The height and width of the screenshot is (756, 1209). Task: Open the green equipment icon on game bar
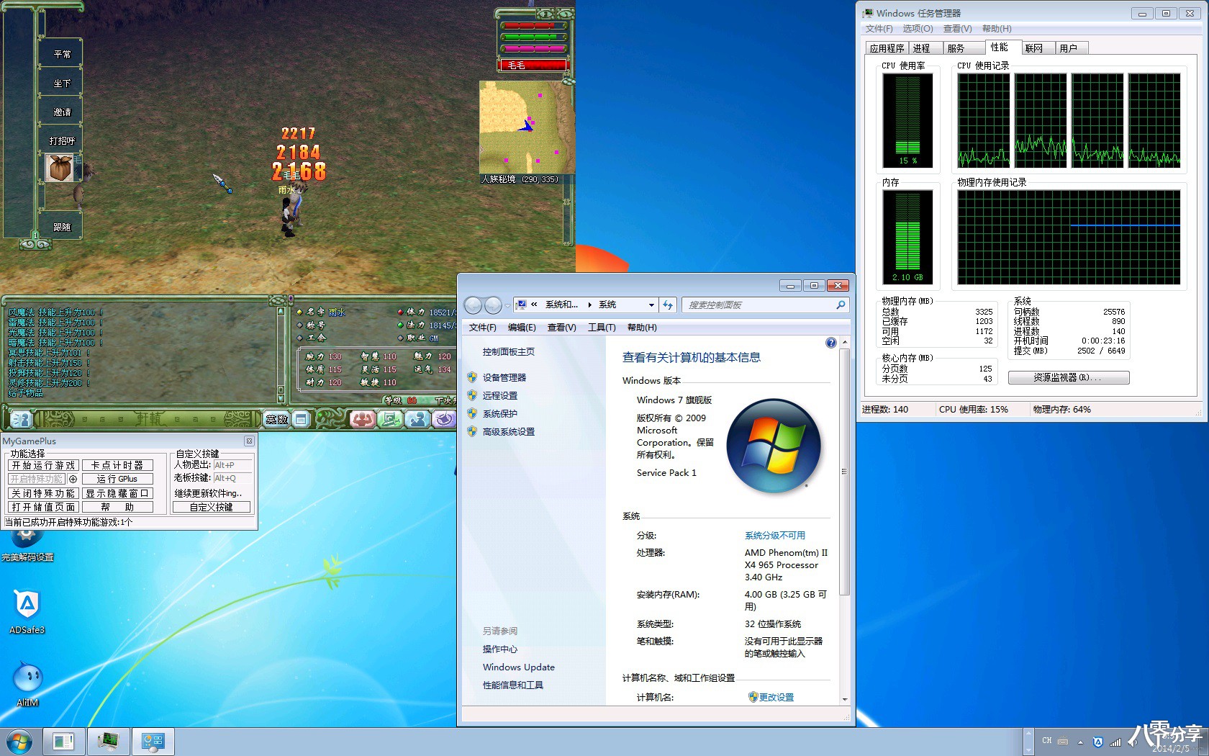click(x=389, y=419)
